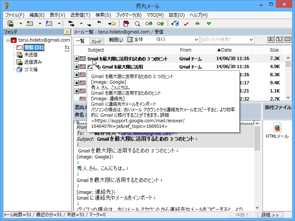Click the grid layout button above list
Viewport: 295px width, 221px height.
tap(287, 39)
